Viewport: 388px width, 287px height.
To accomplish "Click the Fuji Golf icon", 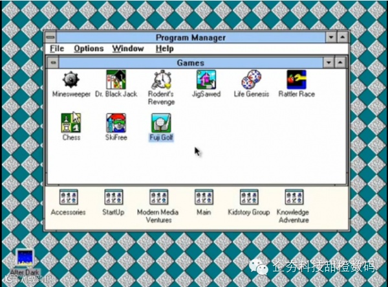I will (161, 123).
